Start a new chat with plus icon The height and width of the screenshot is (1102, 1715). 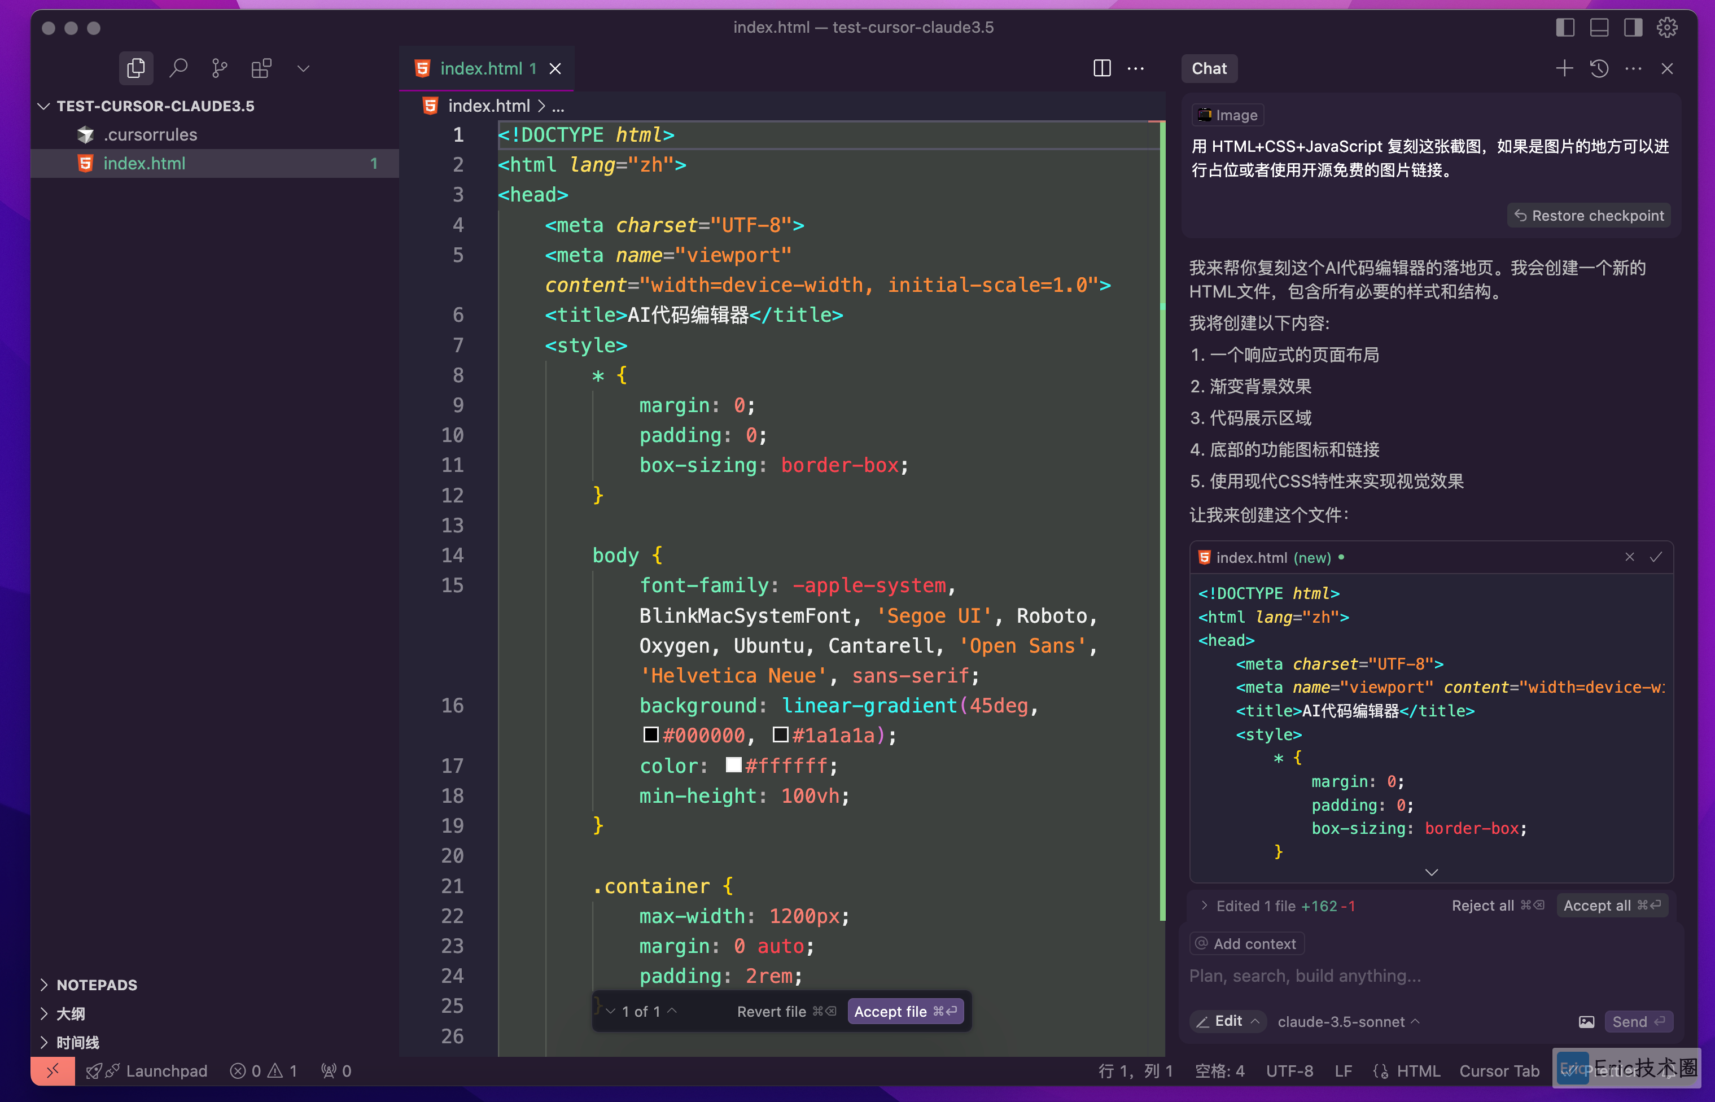point(1564,69)
